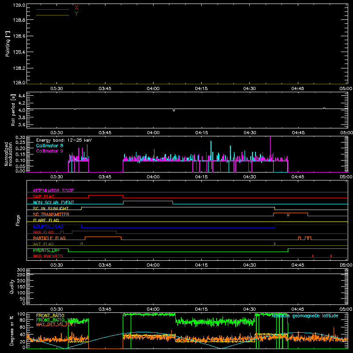The height and width of the screenshot is (353, 353).
Task: Click the PARTICLE_FLAG label
Action: click(x=49, y=238)
